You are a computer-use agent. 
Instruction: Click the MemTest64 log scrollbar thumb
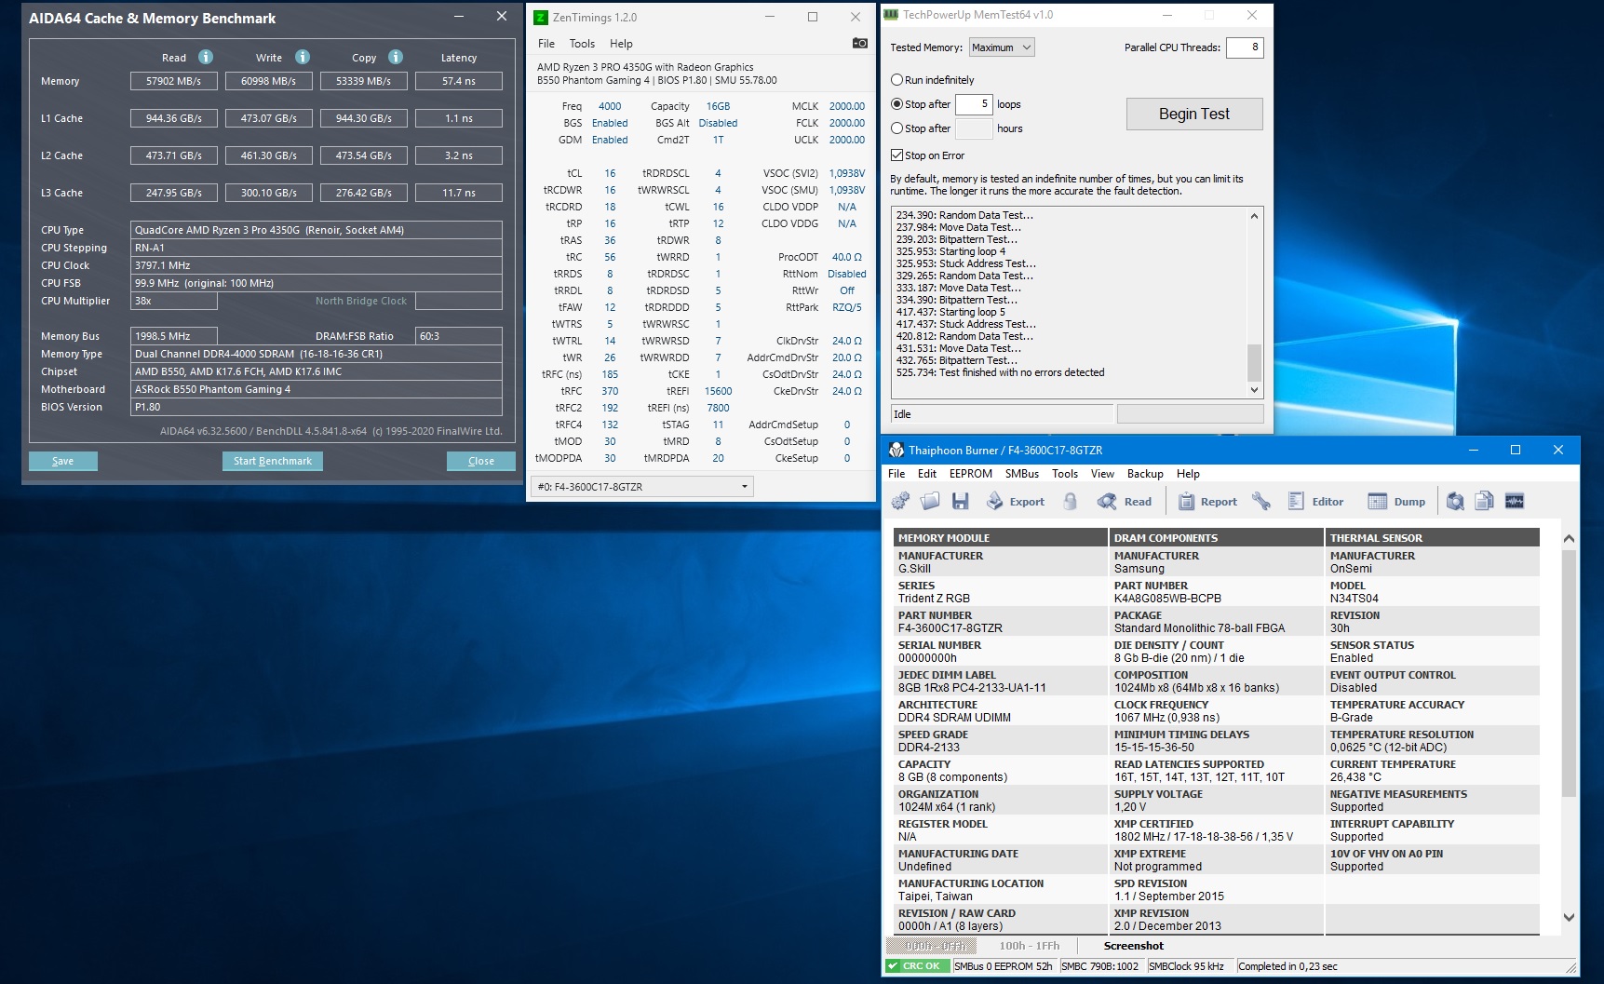point(1255,362)
